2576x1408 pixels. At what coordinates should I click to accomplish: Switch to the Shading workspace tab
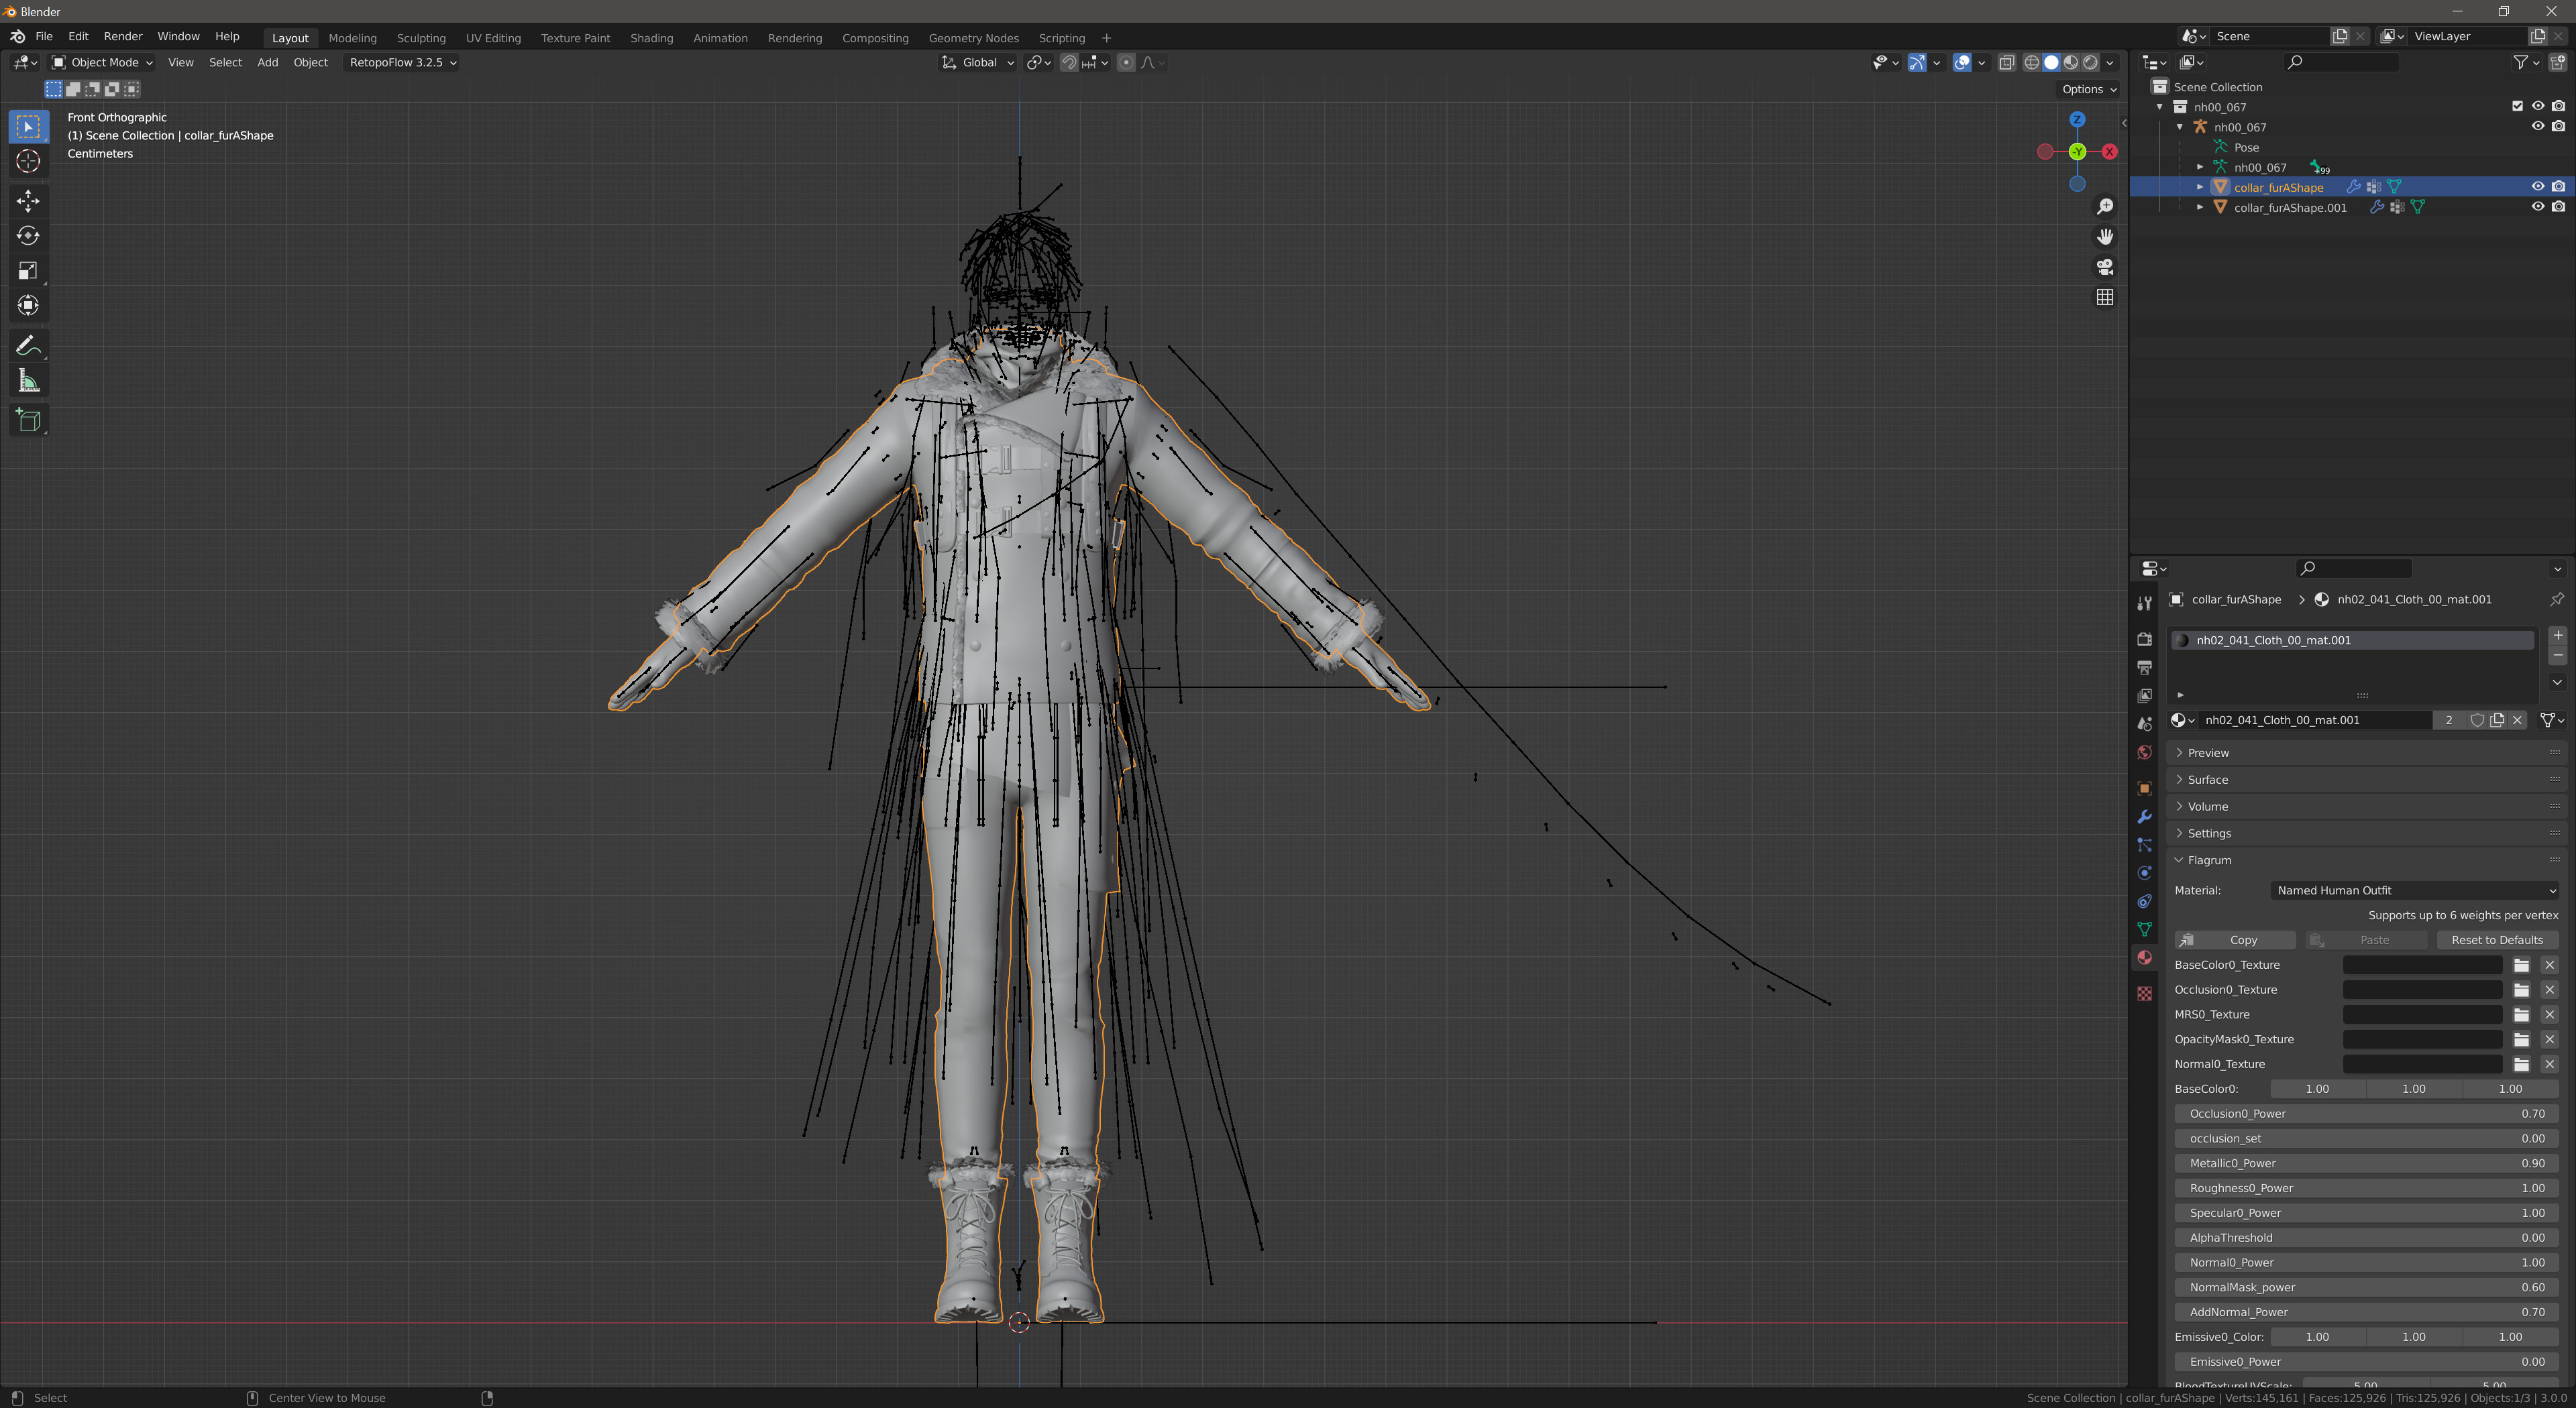(x=651, y=38)
